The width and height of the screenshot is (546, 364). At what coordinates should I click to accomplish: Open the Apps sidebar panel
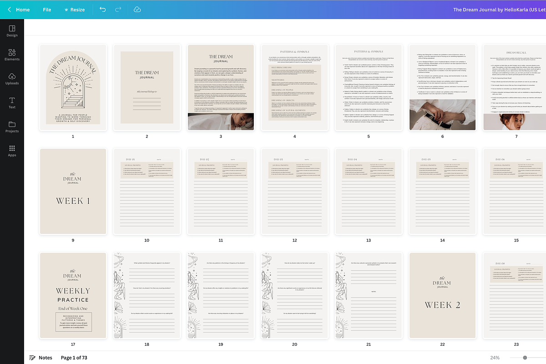(x=12, y=151)
